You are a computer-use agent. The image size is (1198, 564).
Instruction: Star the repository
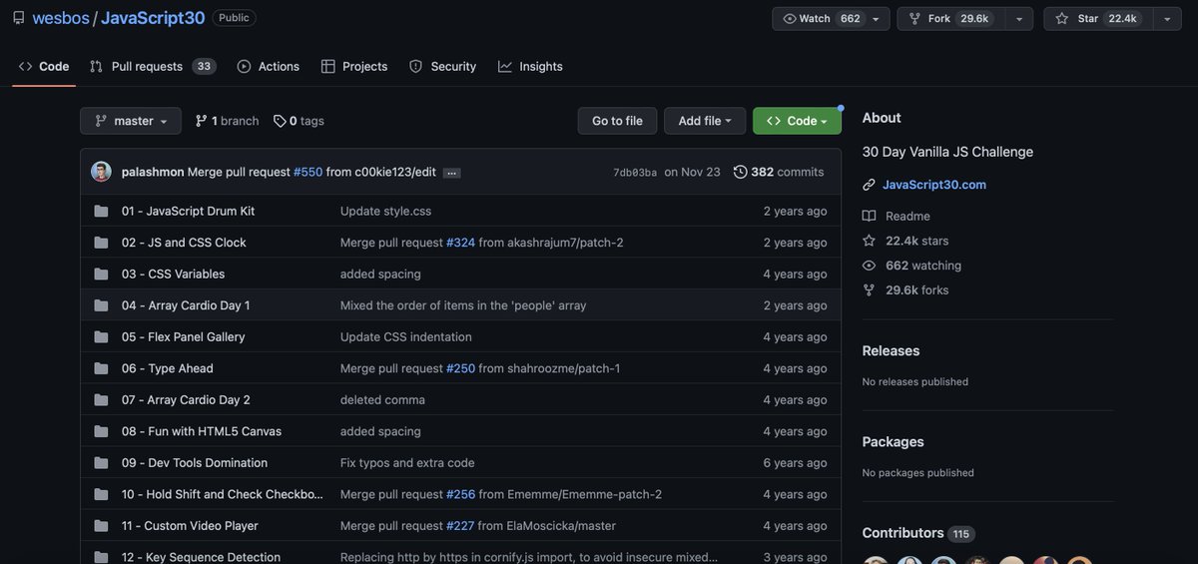click(x=1098, y=19)
